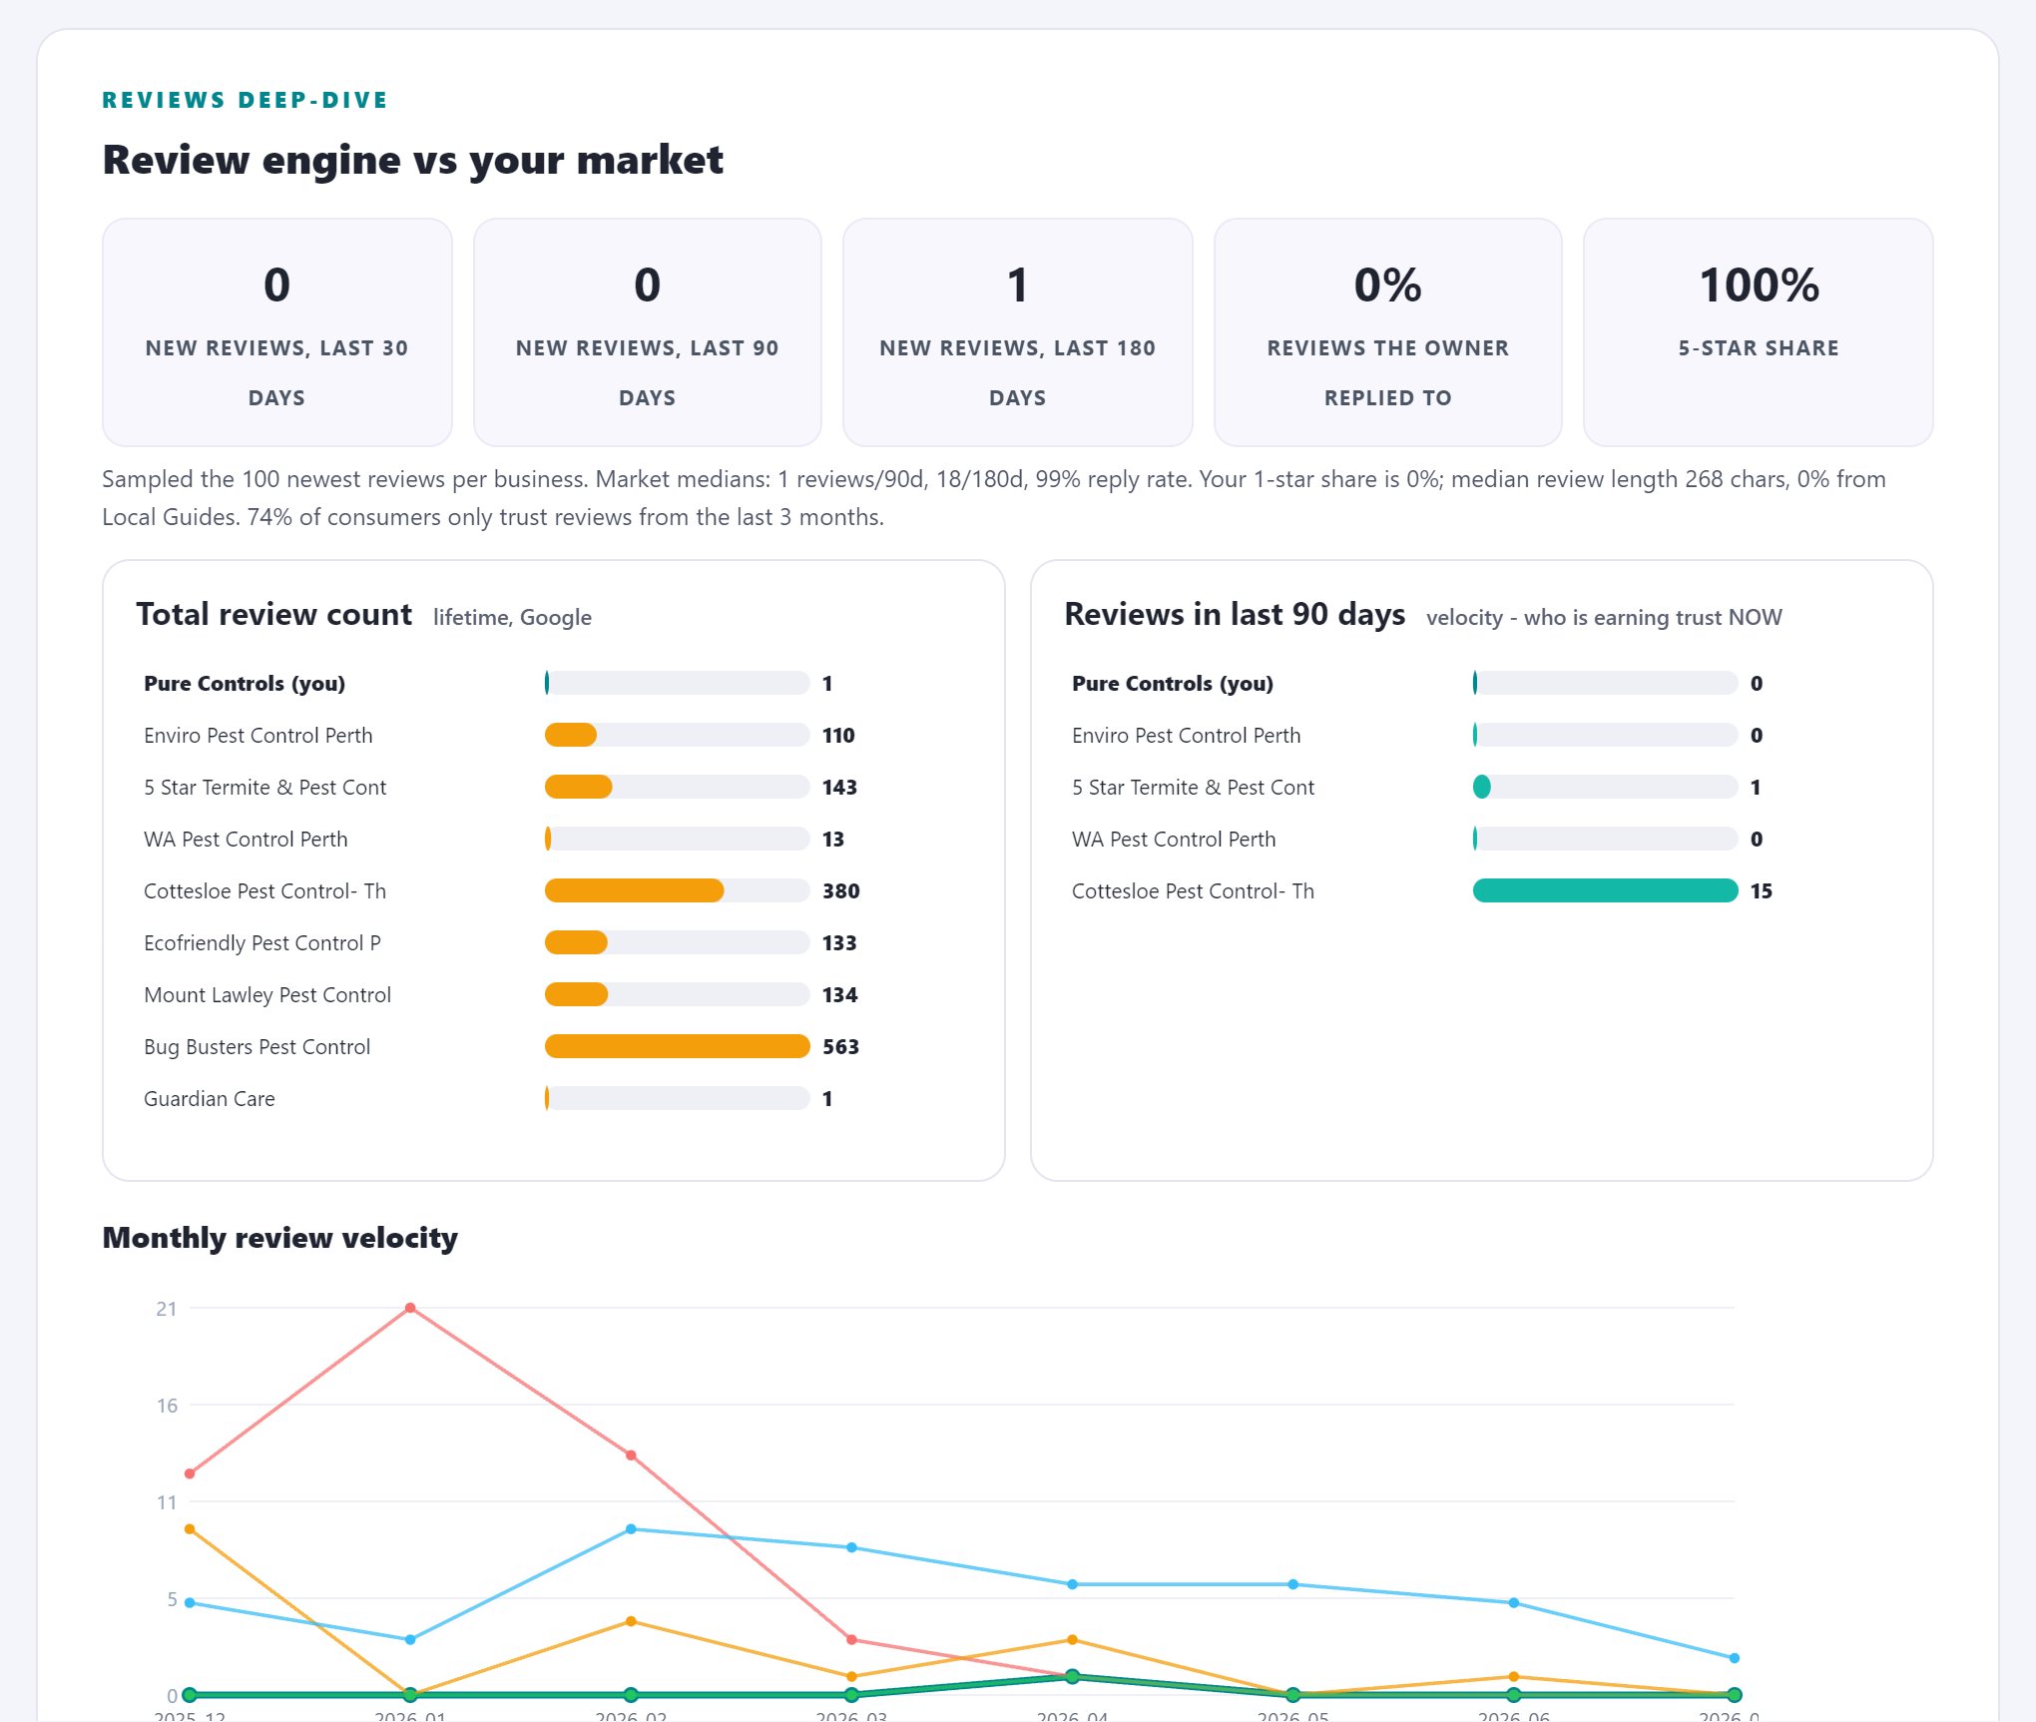Click 'Pure Controls (you)' in total review count
Viewport: 2036px width, 1722px height.
click(245, 684)
